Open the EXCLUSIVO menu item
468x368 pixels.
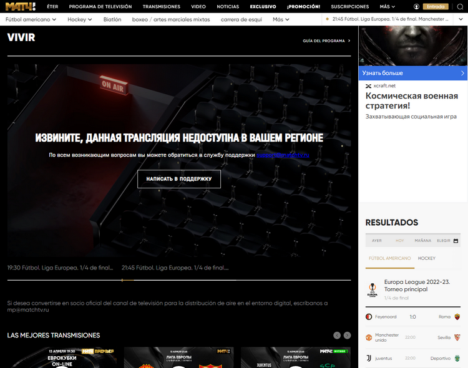click(263, 7)
